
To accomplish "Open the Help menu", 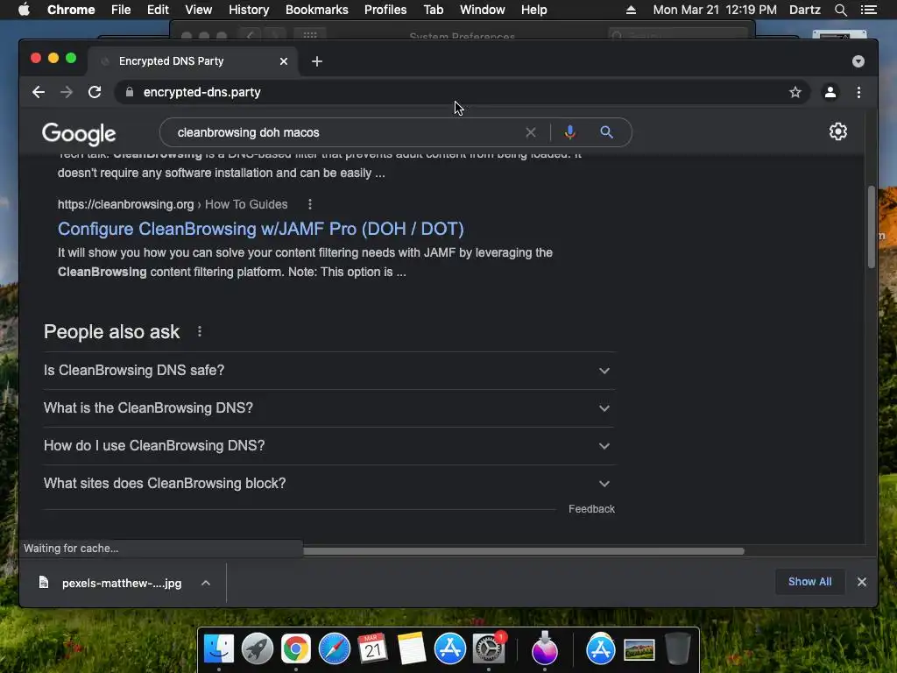I will (x=533, y=10).
